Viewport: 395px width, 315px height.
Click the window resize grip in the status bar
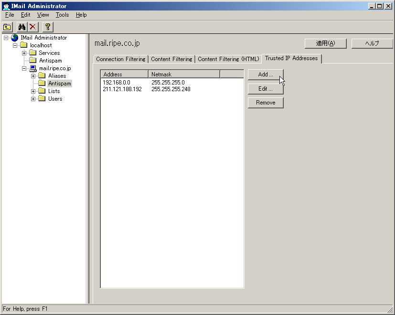pyautogui.click(x=390, y=309)
